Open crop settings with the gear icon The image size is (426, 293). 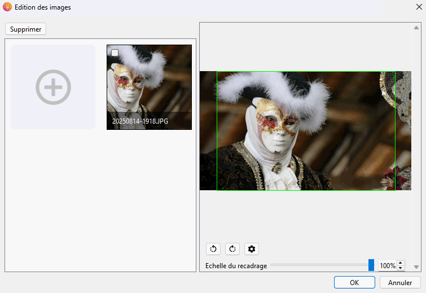[252, 248]
